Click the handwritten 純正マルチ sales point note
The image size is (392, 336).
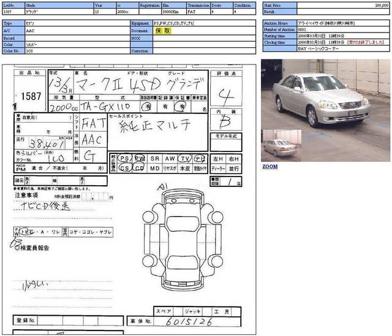pos(155,126)
